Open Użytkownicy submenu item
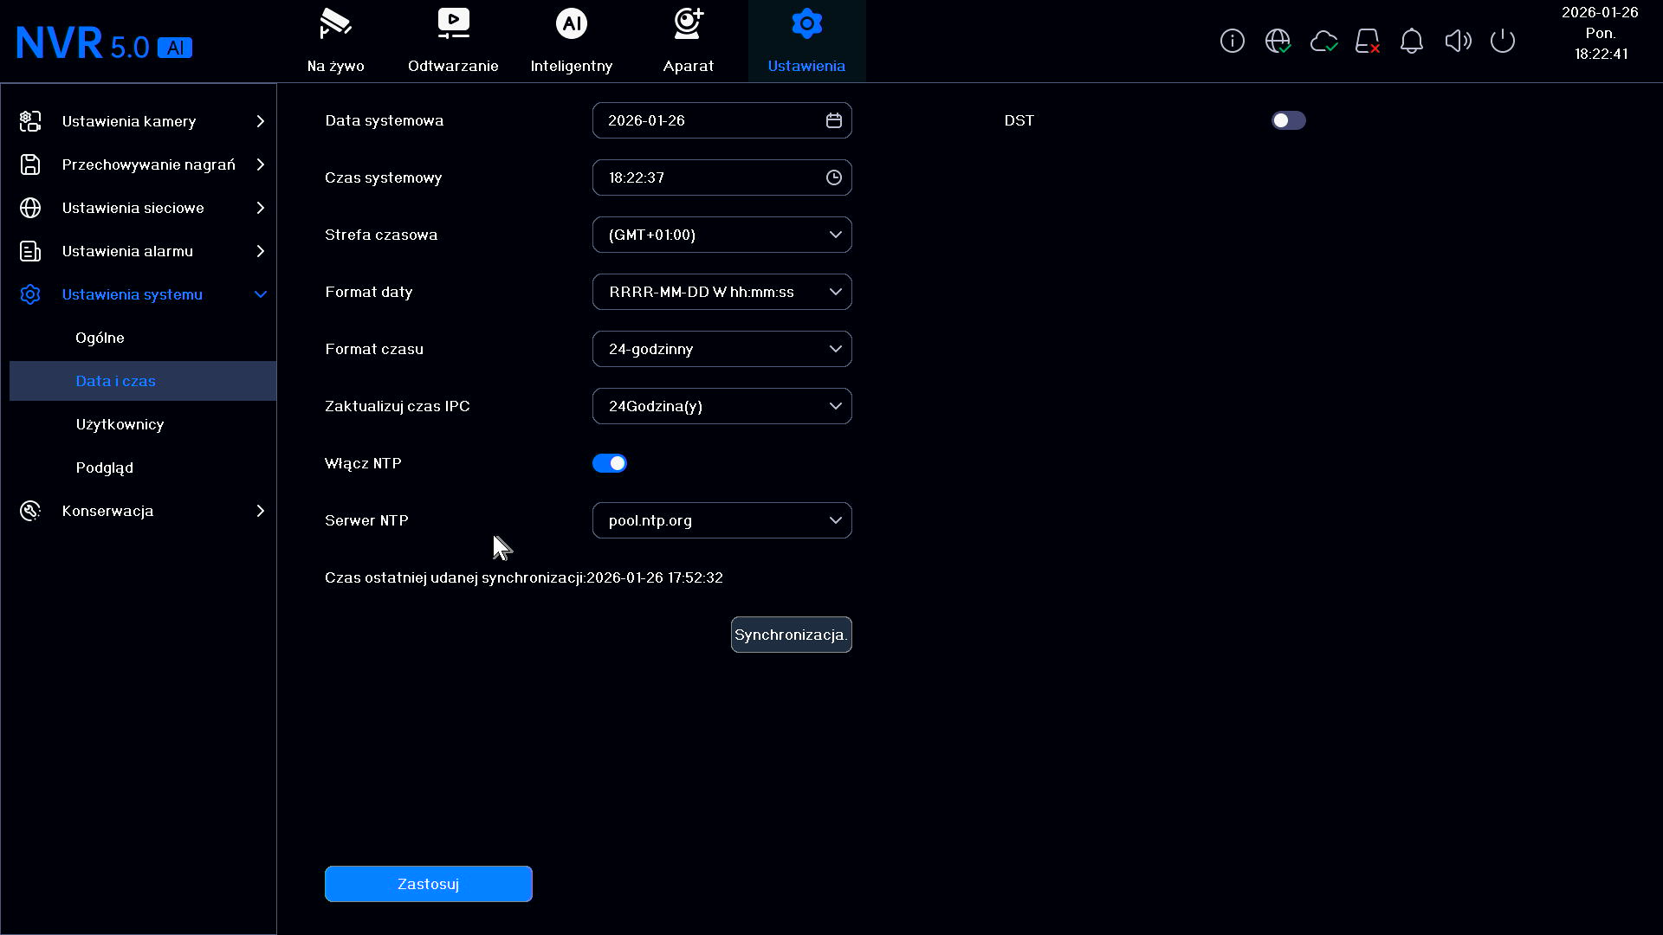Image resolution: width=1663 pixels, height=935 pixels. pyautogui.click(x=143, y=424)
